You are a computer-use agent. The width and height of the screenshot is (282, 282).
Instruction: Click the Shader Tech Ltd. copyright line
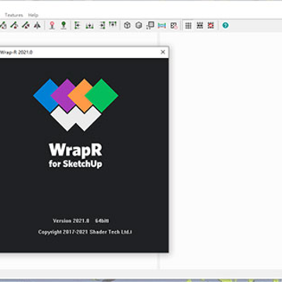tap(85, 232)
